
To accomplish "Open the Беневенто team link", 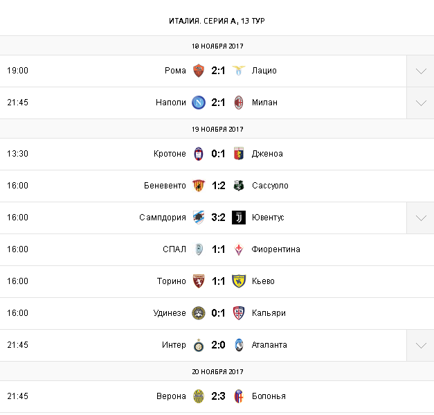I will [x=165, y=186].
